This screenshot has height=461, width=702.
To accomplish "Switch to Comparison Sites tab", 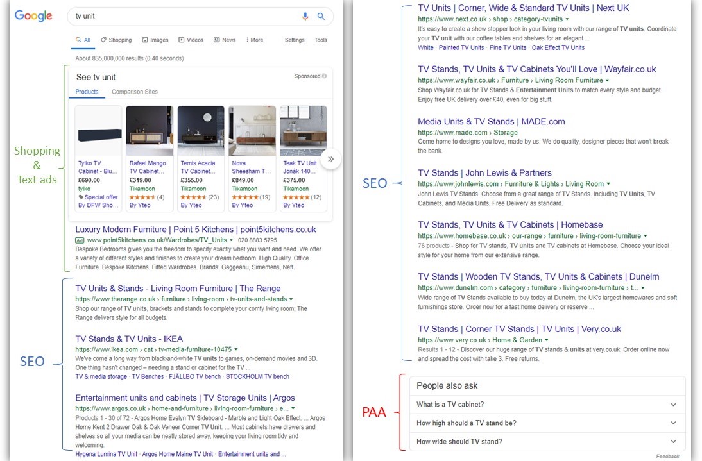I will (135, 92).
